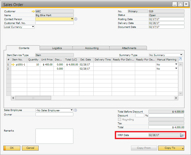Click Del. Date cell in row 2
Image resolution: width=191 pixels, height=155 pixels.
pyautogui.click(x=86, y=69)
